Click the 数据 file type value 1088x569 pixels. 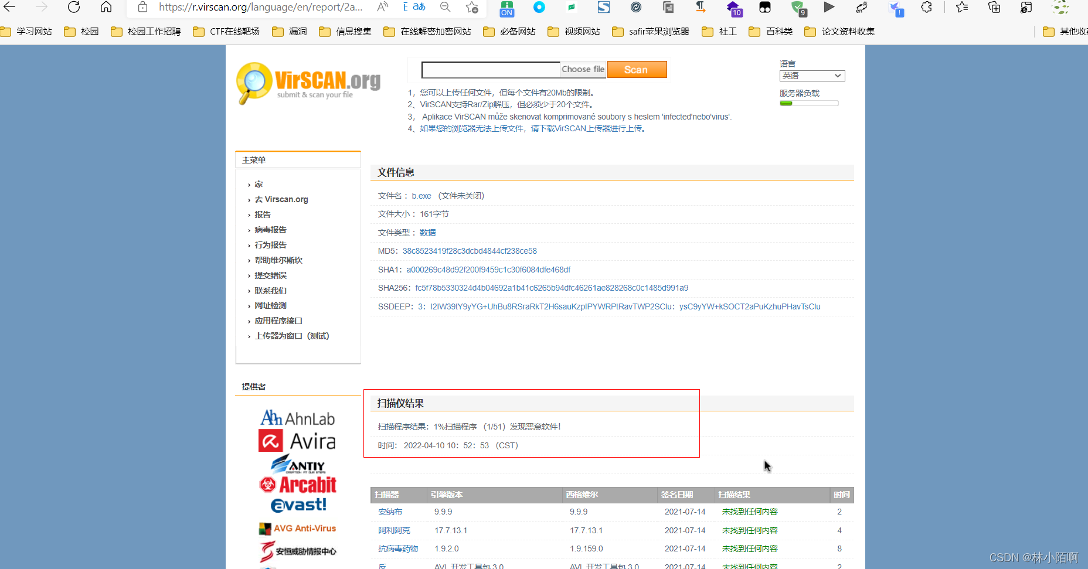click(x=428, y=233)
